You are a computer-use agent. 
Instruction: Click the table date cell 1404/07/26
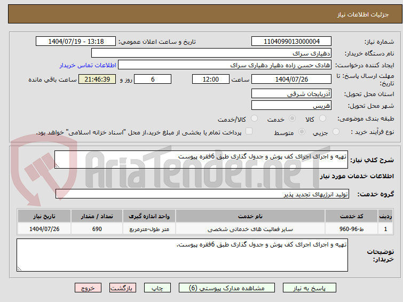click(44, 229)
